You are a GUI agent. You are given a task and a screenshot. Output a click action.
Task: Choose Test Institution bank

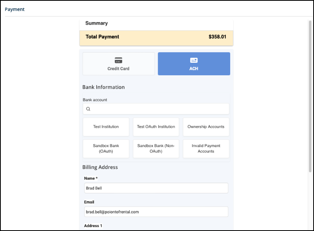[106, 127]
